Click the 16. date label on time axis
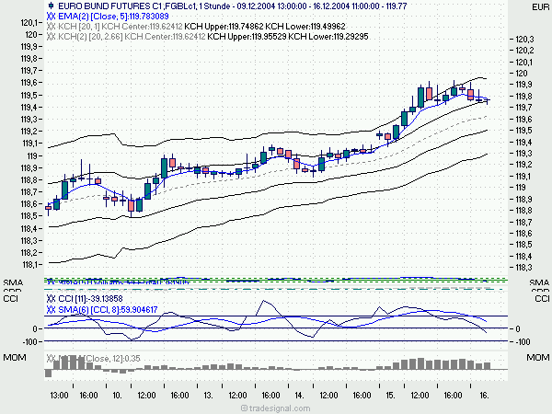552x414 pixels. point(485,396)
